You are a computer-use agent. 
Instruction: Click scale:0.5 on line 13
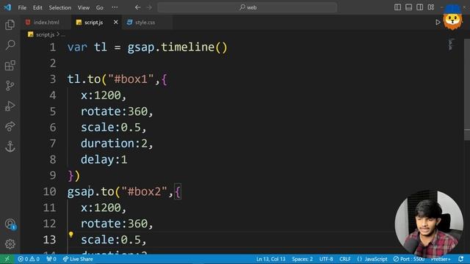tap(111, 240)
